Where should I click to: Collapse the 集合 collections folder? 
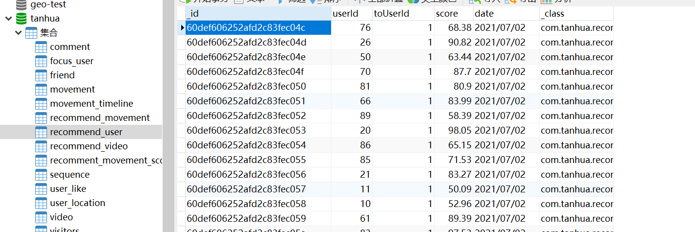(x=18, y=33)
